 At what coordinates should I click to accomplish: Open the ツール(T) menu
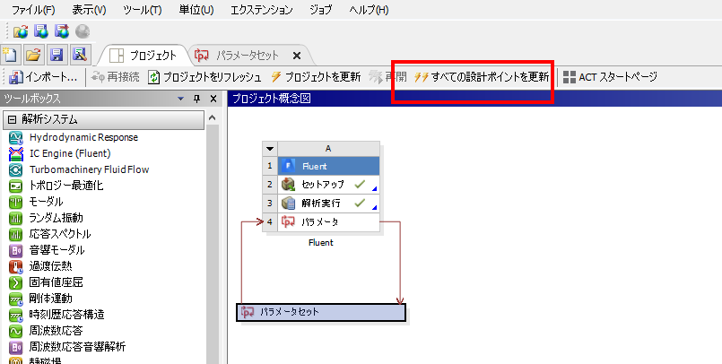143,10
